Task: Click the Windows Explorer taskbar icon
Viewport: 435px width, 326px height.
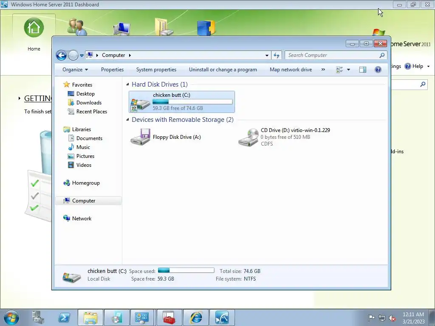Action: (x=90, y=318)
